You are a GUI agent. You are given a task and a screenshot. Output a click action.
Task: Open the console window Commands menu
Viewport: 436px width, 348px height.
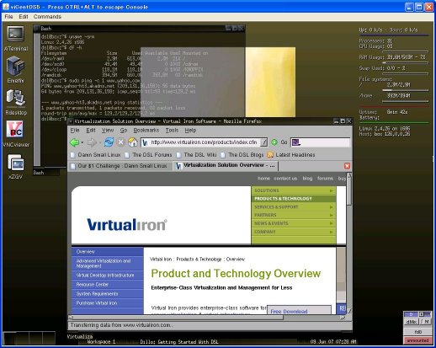pyautogui.click(x=47, y=17)
